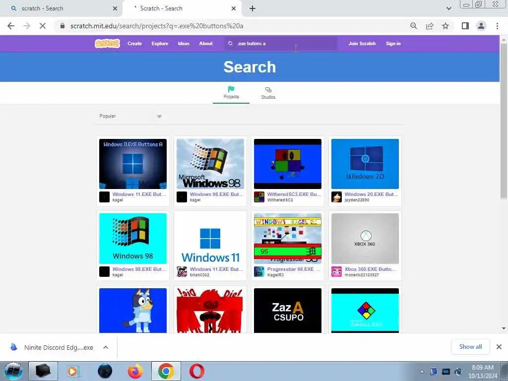The height and width of the screenshot is (381, 508).
Task: Open Ideas in Scratch navbar
Action: [184, 44]
